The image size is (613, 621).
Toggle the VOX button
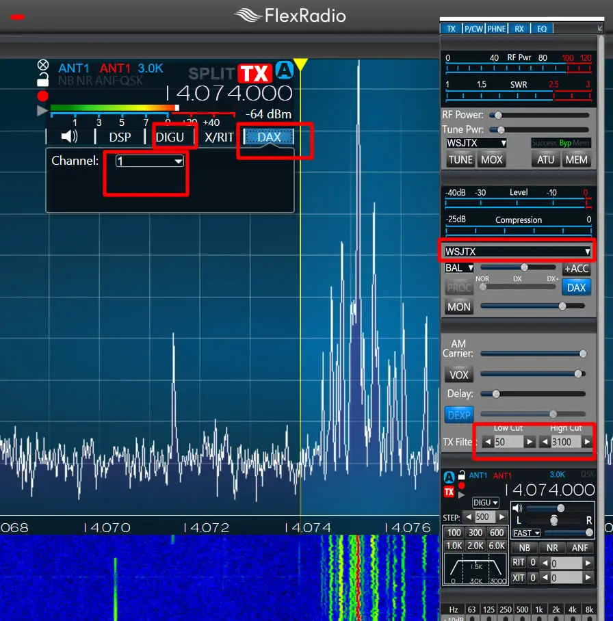(459, 375)
